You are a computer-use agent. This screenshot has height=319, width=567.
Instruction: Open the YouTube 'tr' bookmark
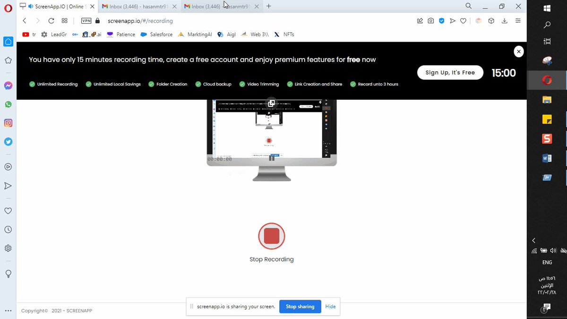click(x=29, y=34)
